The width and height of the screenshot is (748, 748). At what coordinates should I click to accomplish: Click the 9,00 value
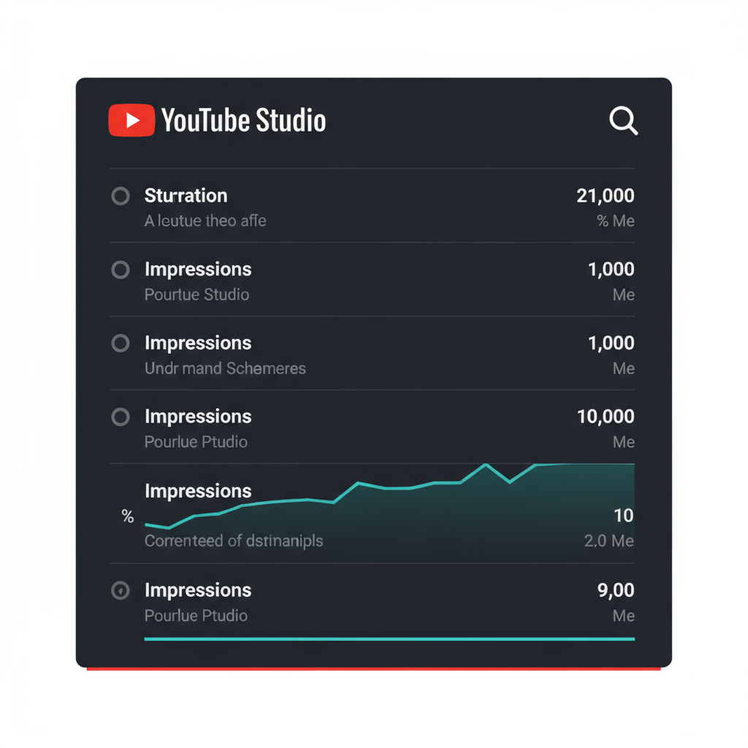click(616, 590)
